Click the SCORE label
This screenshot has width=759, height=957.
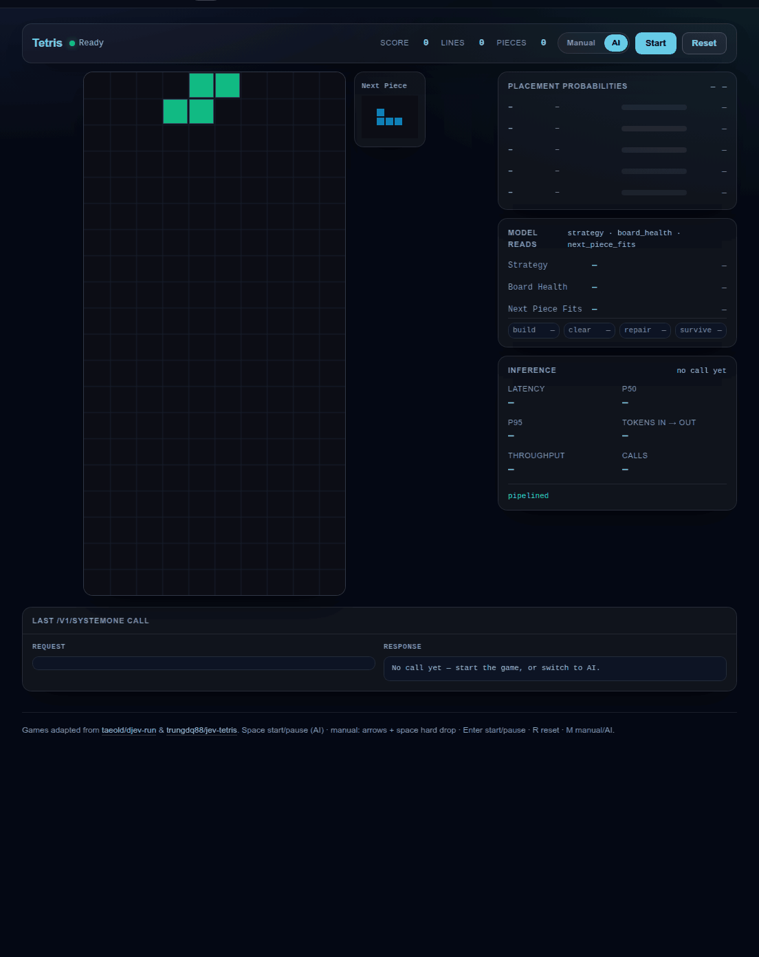[x=395, y=43]
